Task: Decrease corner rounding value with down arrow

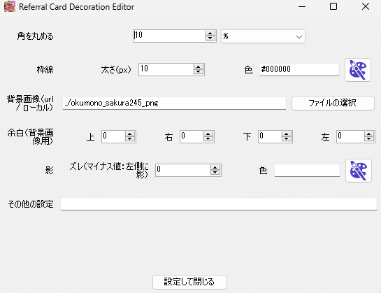Action: coord(210,38)
